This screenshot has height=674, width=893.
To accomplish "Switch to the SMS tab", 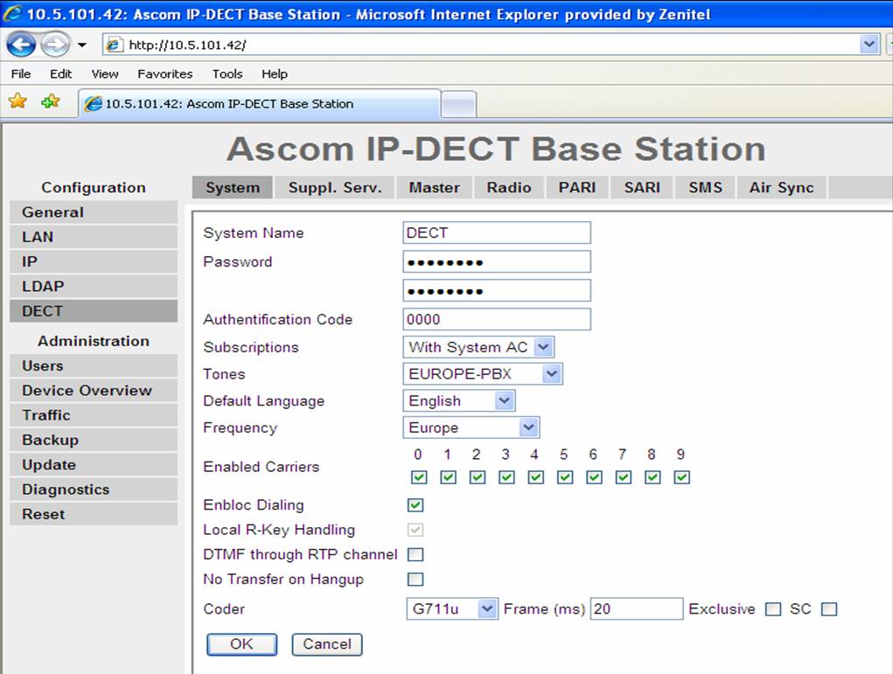I will 704,187.
